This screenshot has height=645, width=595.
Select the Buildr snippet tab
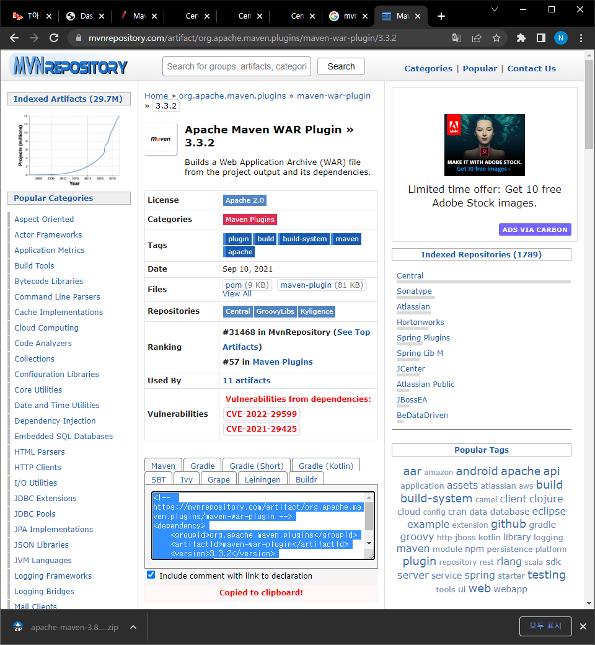[306, 479]
